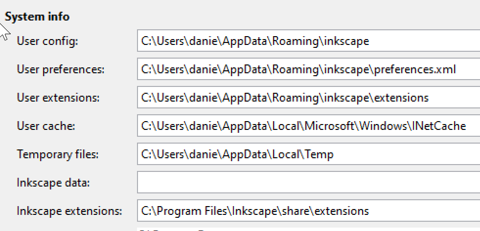Select the User preferences path field
The height and width of the screenshot is (231, 480).
[309, 69]
